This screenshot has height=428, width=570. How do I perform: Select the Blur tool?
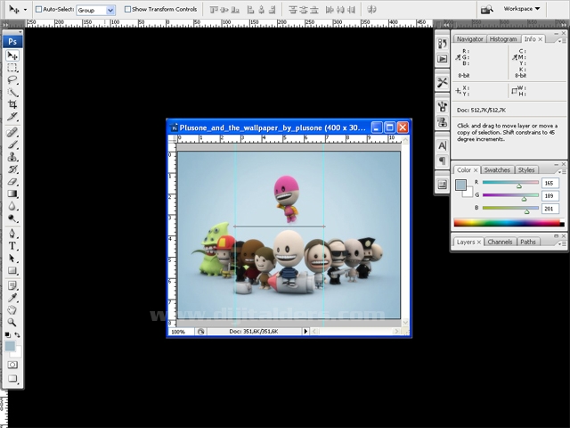click(12, 206)
